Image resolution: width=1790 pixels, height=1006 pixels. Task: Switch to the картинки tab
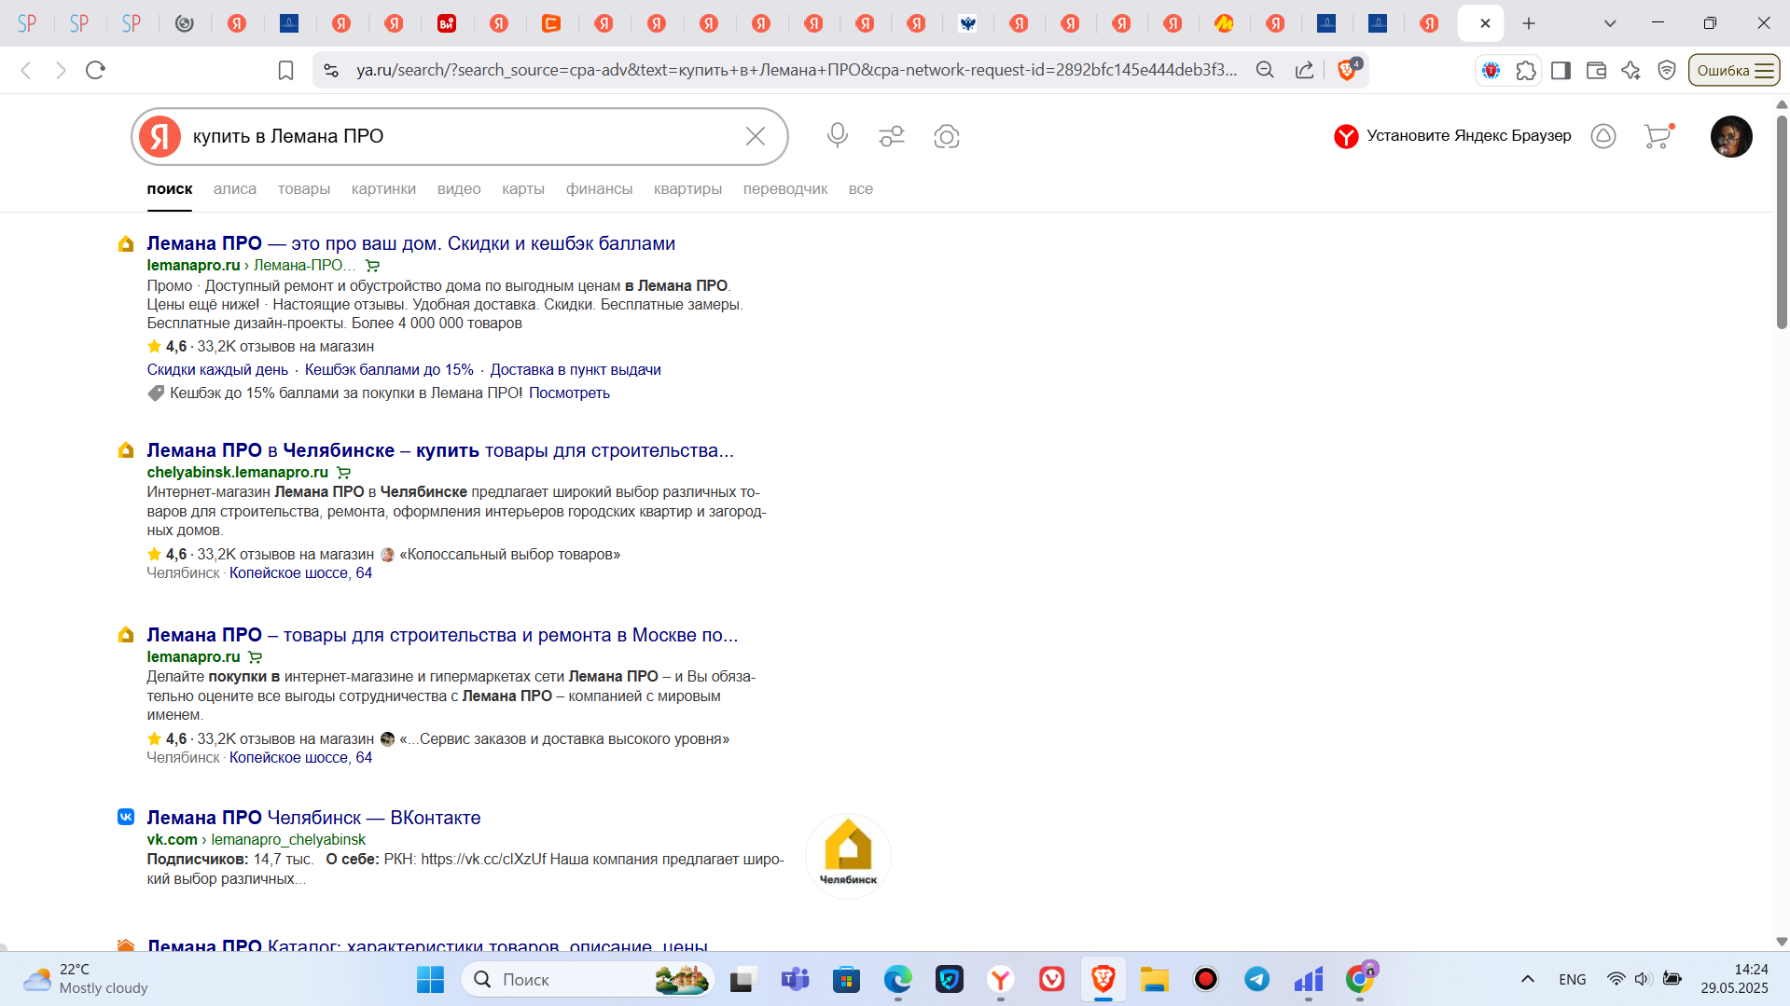[x=383, y=188]
